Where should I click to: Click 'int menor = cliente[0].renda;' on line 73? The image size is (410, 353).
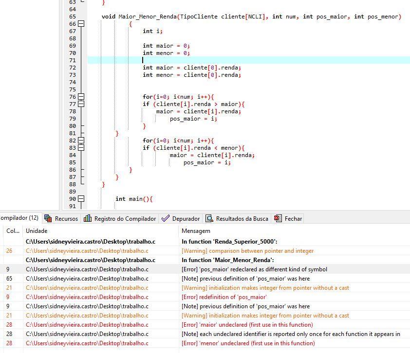point(192,75)
